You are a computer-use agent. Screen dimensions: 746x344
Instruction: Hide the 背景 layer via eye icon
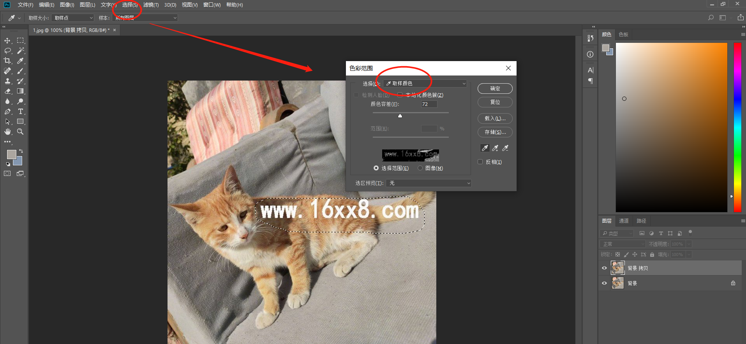[x=604, y=283]
